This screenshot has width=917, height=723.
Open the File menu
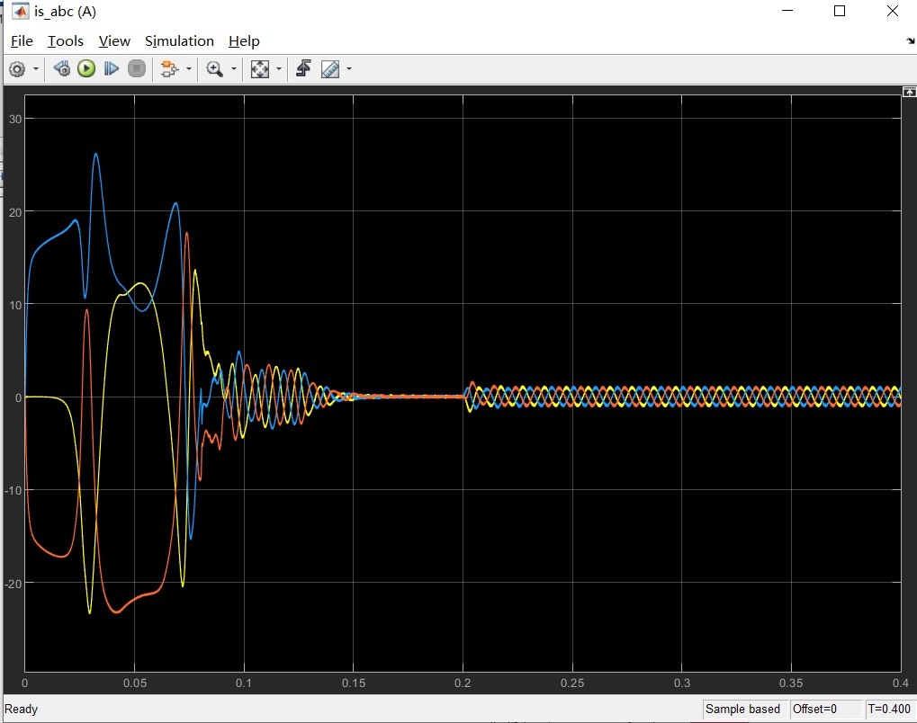click(x=22, y=40)
